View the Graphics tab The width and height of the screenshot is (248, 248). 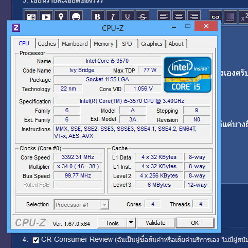pos(152,44)
